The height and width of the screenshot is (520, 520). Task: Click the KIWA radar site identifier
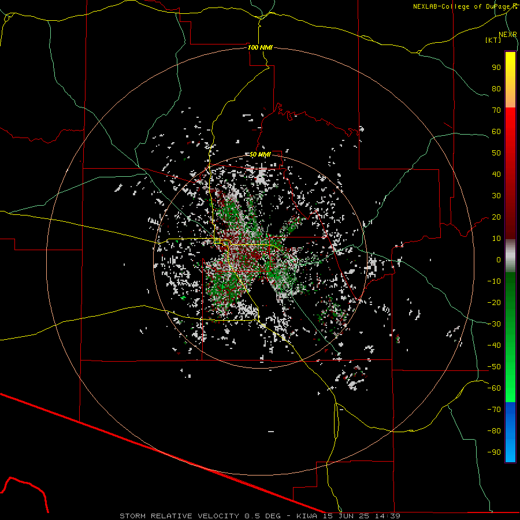(x=307, y=516)
